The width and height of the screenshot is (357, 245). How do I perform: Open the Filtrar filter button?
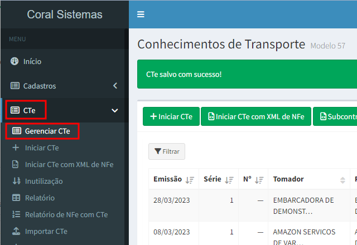click(x=167, y=151)
